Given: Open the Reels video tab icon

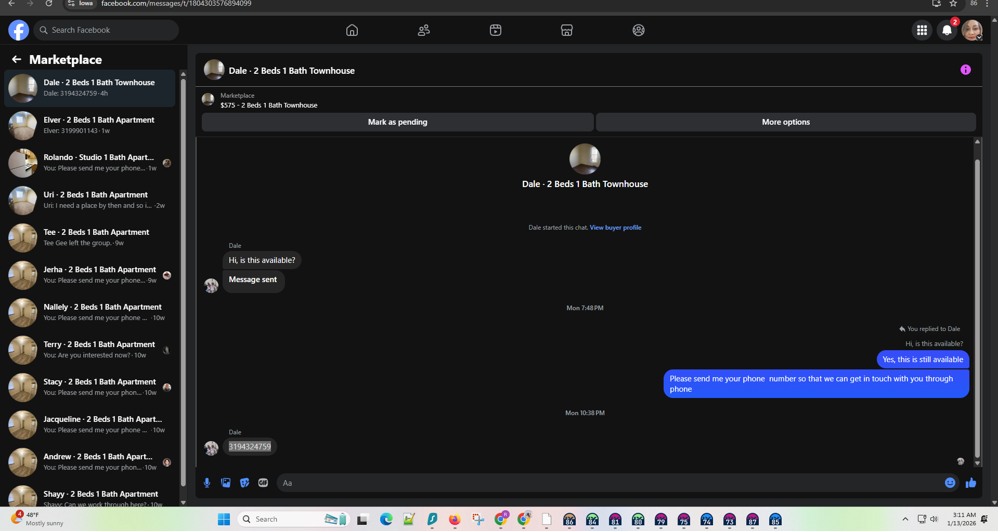Looking at the screenshot, I should 496,30.
